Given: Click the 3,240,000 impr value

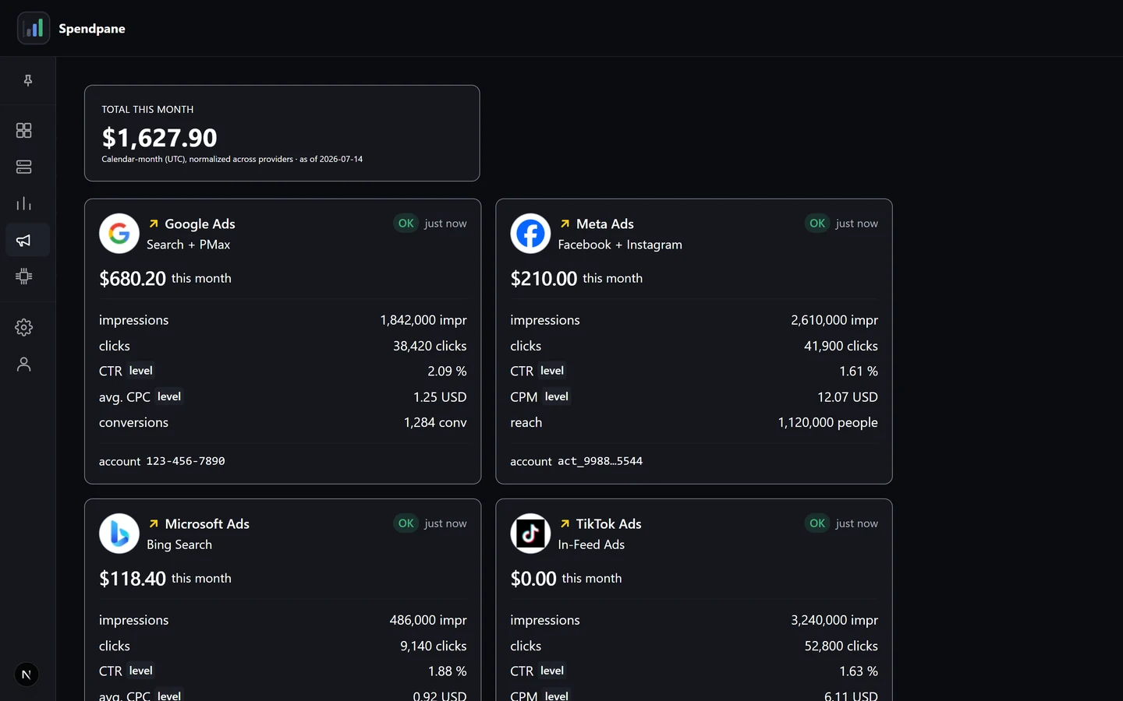Looking at the screenshot, I should coord(834,620).
